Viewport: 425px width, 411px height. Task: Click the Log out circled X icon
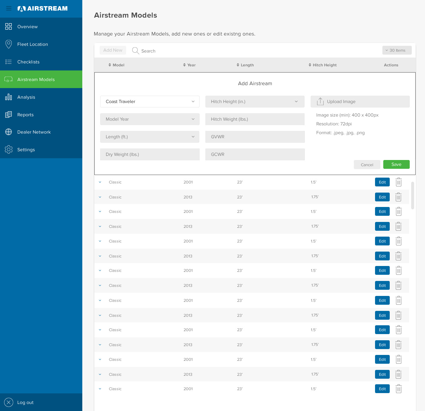(9, 402)
